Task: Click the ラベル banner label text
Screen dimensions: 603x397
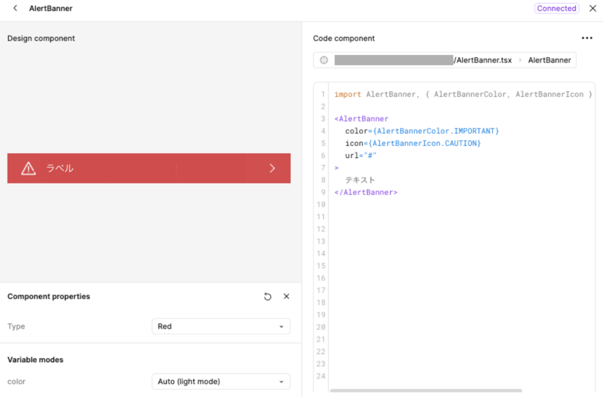Action: pyautogui.click(x=59, y=168)
